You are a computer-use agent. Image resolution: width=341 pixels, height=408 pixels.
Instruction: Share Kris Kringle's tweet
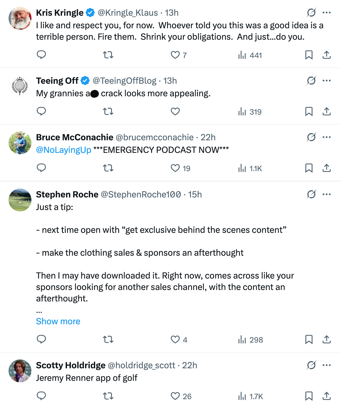(326, 55)
